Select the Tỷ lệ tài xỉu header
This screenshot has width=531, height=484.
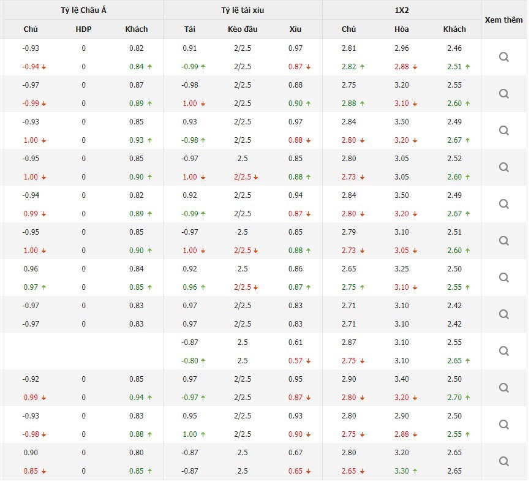pos(243,10)
